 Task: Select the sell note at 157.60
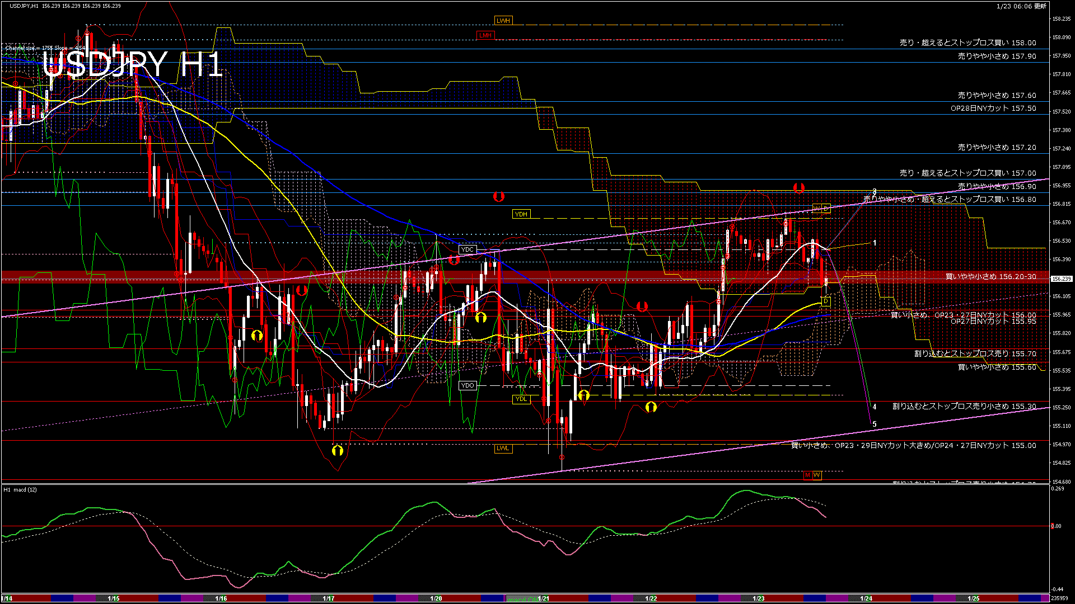coord(997,95)
